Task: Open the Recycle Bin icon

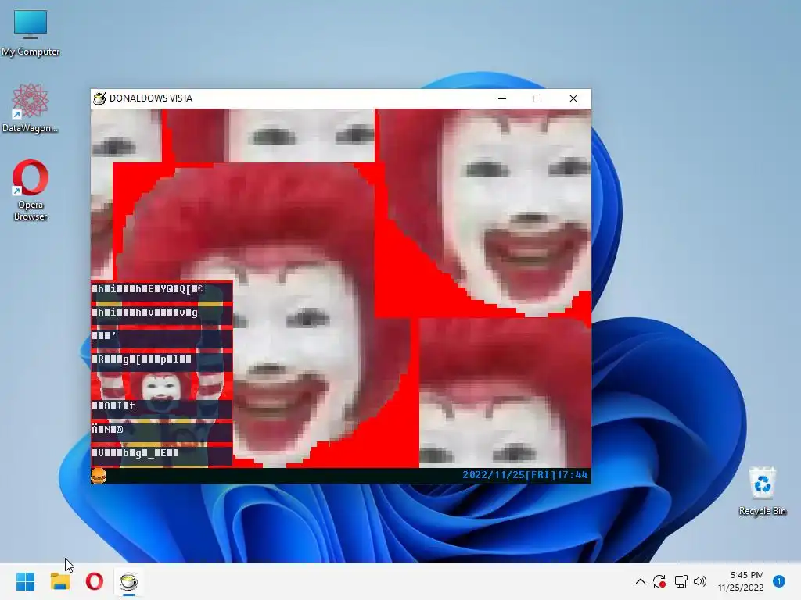Action: tap(762, 491)
